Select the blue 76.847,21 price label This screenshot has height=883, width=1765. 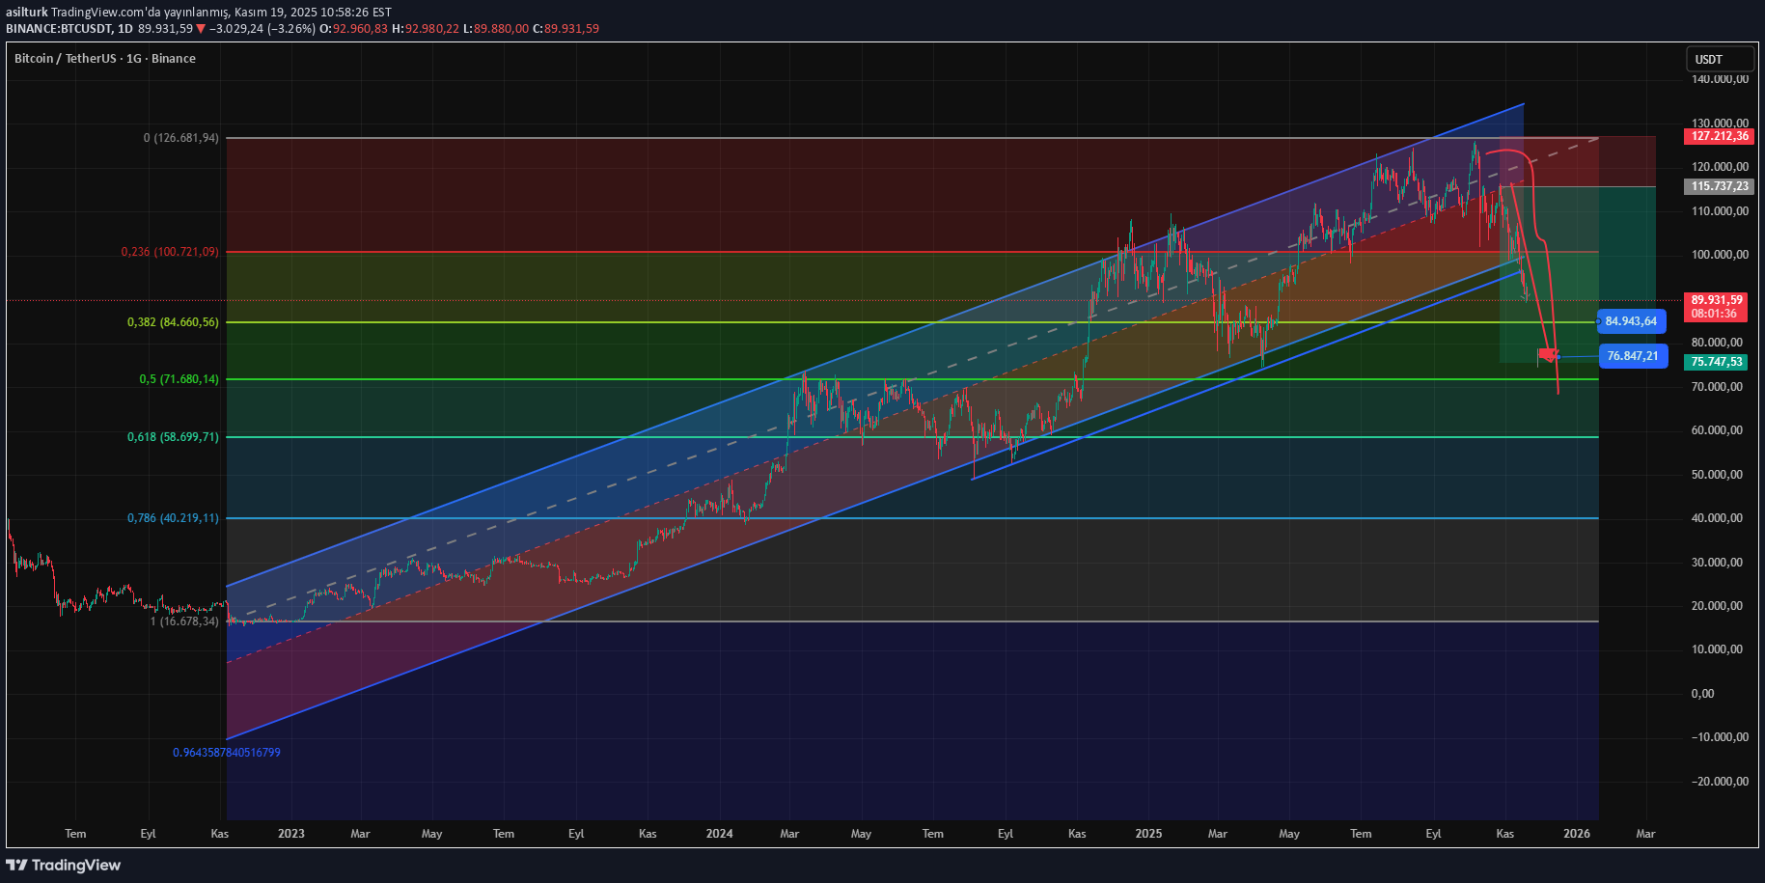coord(1632,356)
